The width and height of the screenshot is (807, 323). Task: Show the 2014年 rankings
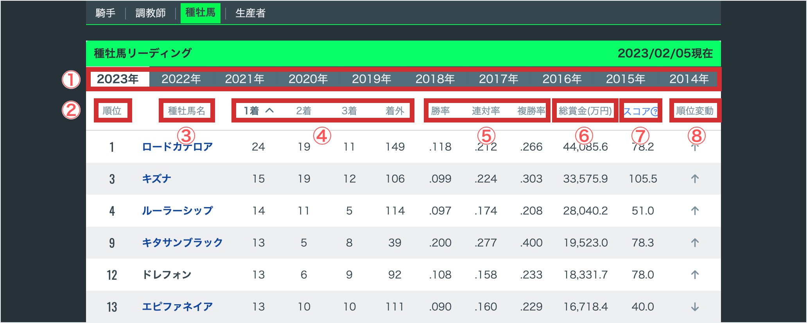click(689, 79)
